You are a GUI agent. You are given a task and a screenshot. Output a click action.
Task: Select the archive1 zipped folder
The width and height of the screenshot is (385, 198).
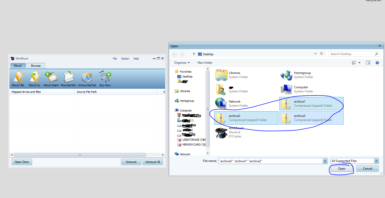point(311,104)
